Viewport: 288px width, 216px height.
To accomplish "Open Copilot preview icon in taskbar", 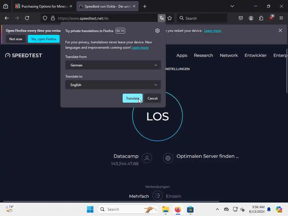I will [x=279, y=209].
